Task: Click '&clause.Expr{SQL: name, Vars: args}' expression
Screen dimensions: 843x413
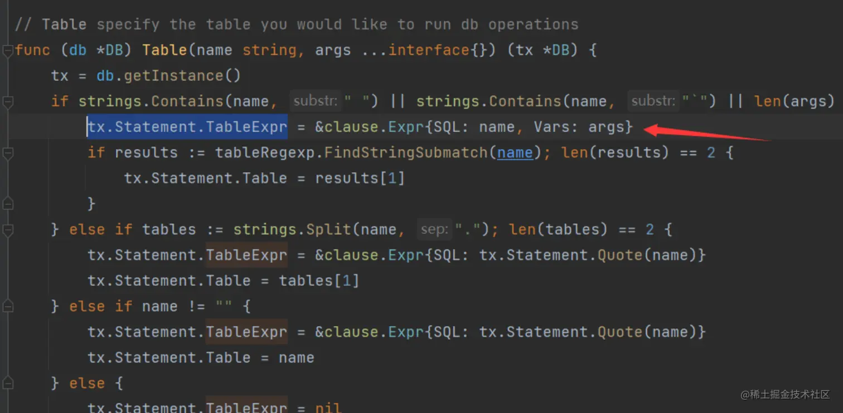Action: pyautogui.click(x=474, y=127)
